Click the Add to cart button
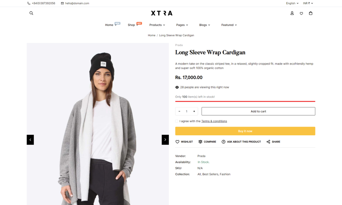342x205 pixels. (258, 111)
